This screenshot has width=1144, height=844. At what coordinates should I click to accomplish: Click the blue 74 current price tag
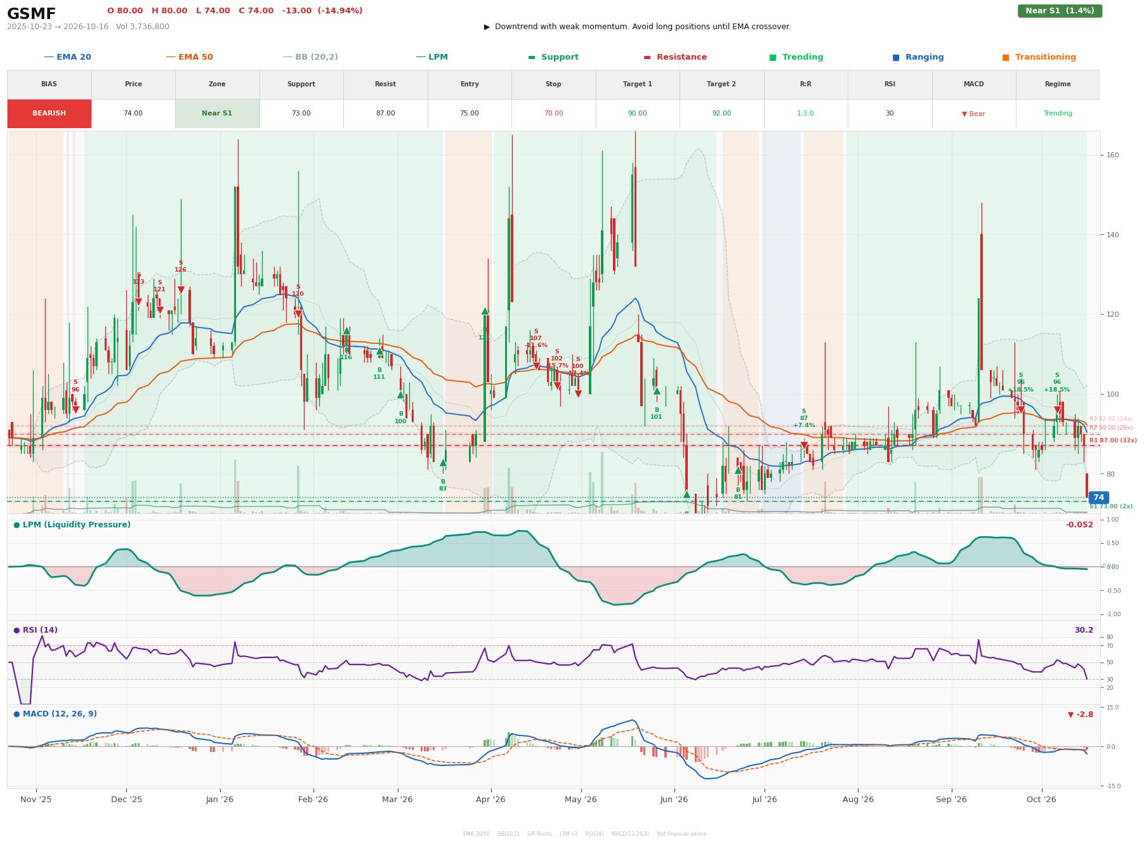coord(1098,498)
